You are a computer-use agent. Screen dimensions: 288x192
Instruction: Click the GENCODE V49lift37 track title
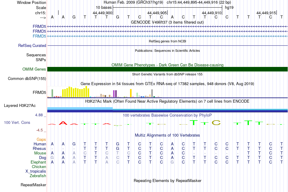click(x=167, y=22)
